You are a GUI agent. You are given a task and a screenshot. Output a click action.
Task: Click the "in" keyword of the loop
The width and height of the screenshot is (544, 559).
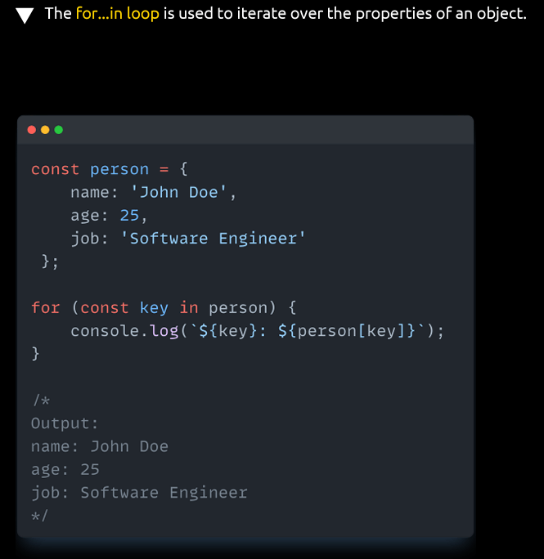coord(189,307)
